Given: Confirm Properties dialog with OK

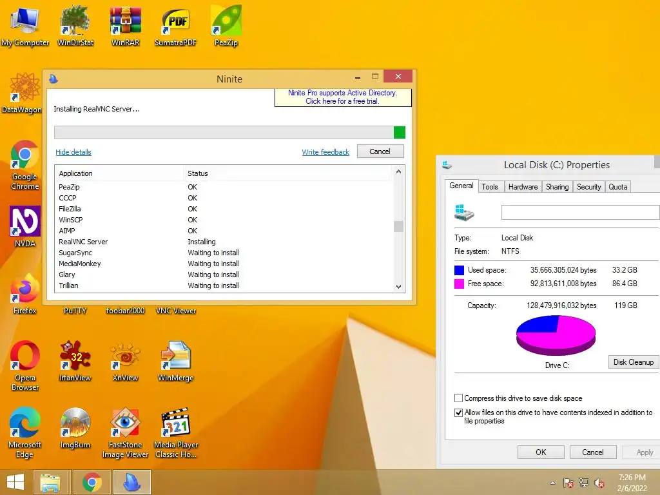Looking at the screenshot, I should (x=541, y=452).
